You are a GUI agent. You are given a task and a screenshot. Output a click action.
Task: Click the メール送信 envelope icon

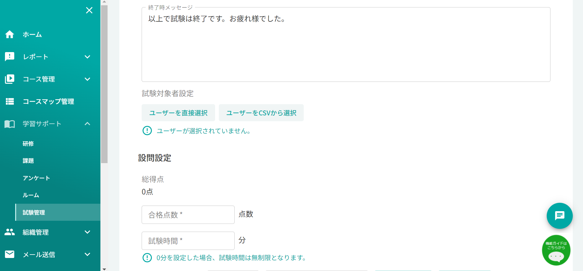[10, 254]
